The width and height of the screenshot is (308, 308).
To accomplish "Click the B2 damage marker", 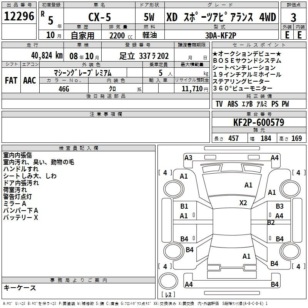I will (271, 223).
